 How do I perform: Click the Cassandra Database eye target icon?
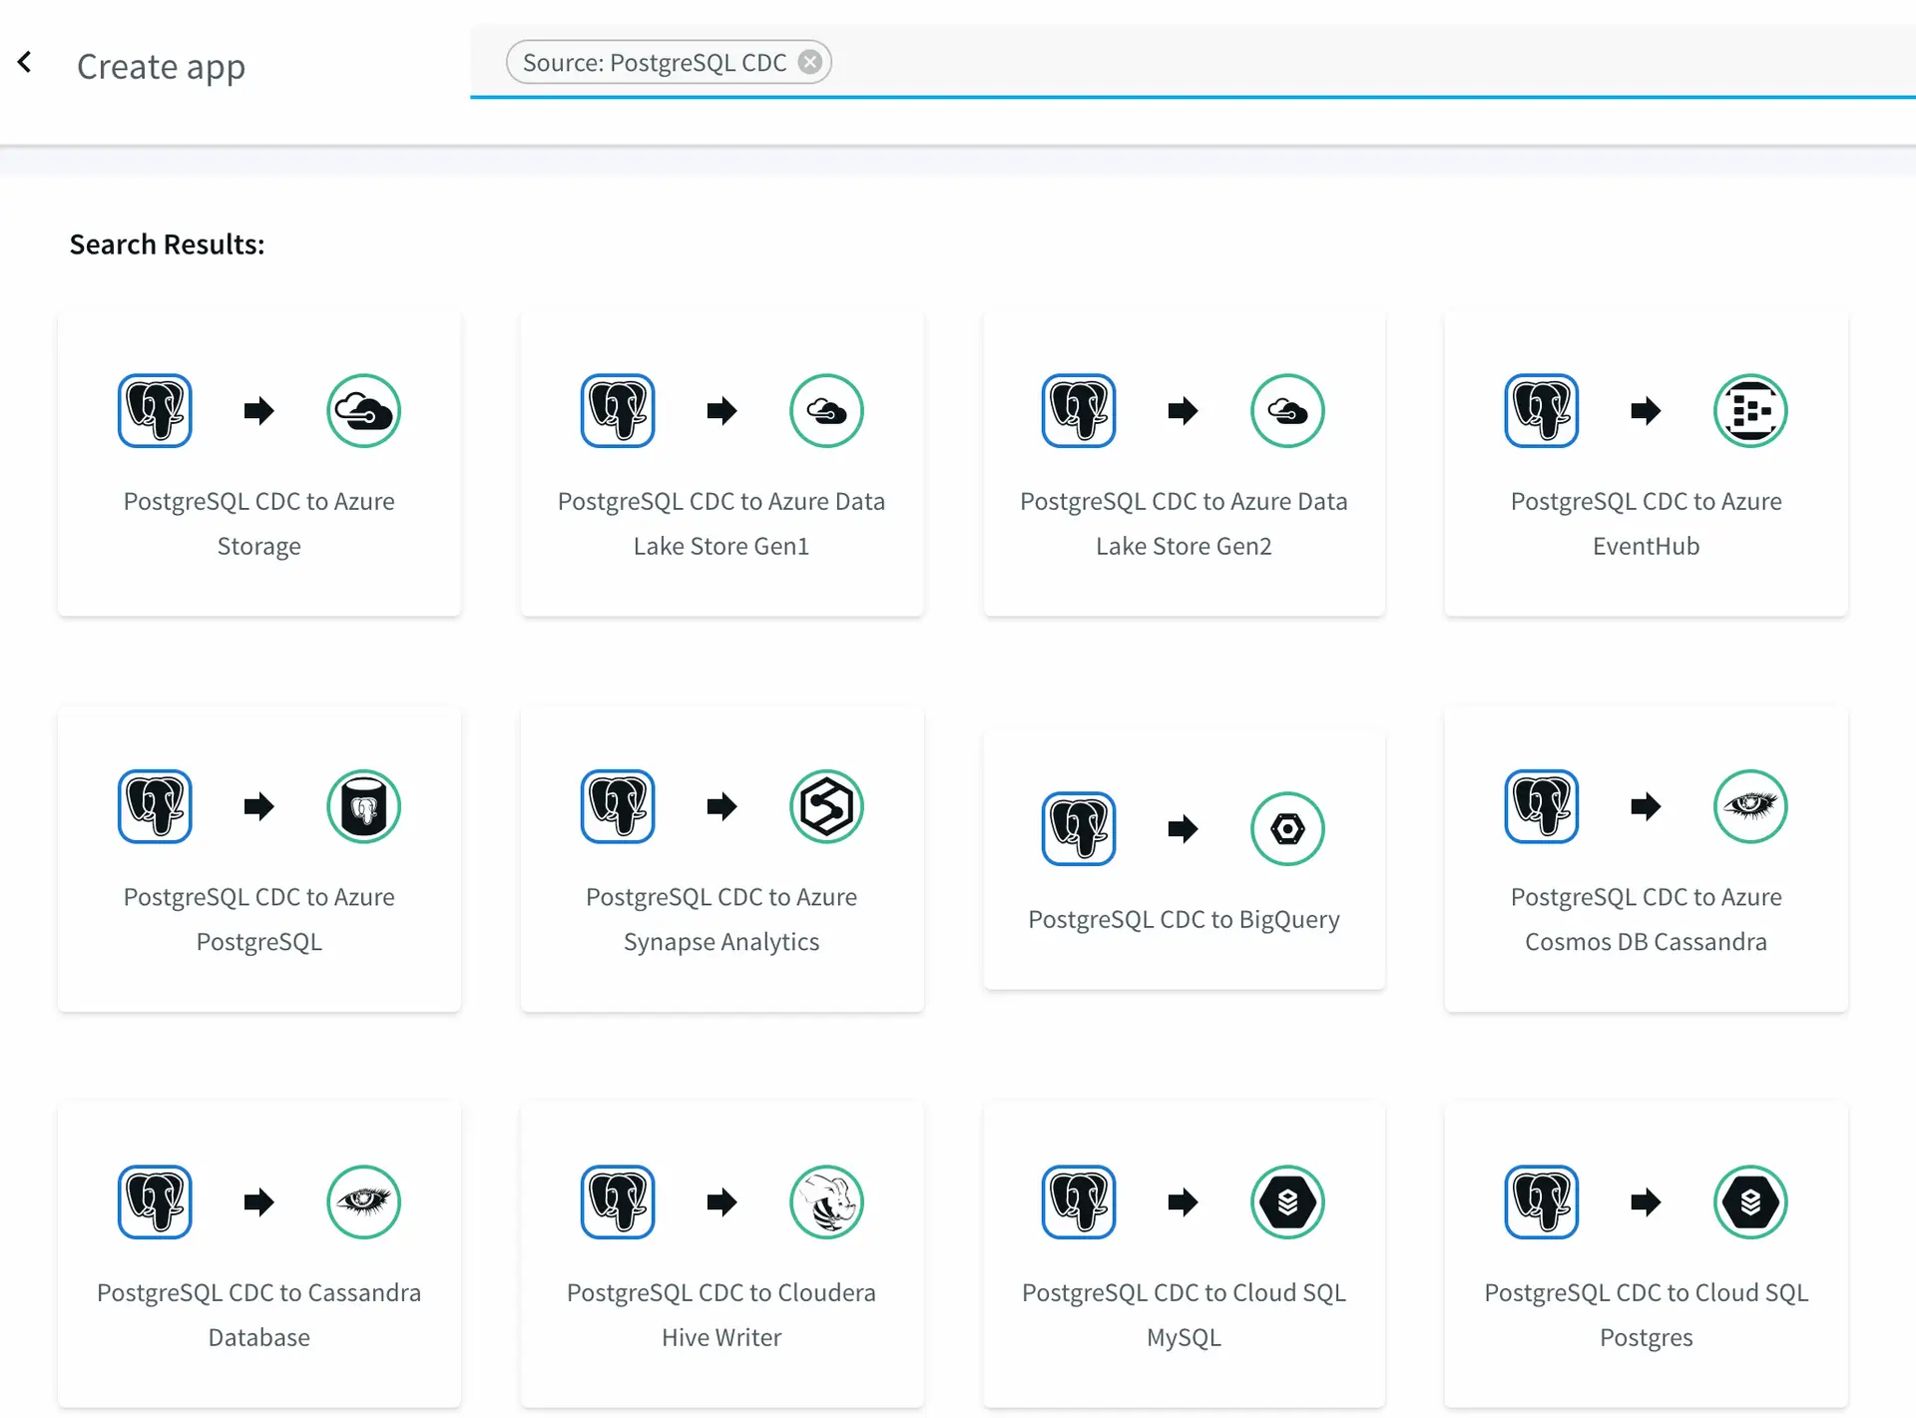pyautogui.click(x=363, y=1201)
